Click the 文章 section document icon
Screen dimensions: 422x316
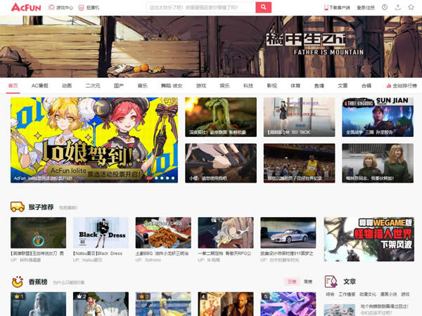point(331,282)
